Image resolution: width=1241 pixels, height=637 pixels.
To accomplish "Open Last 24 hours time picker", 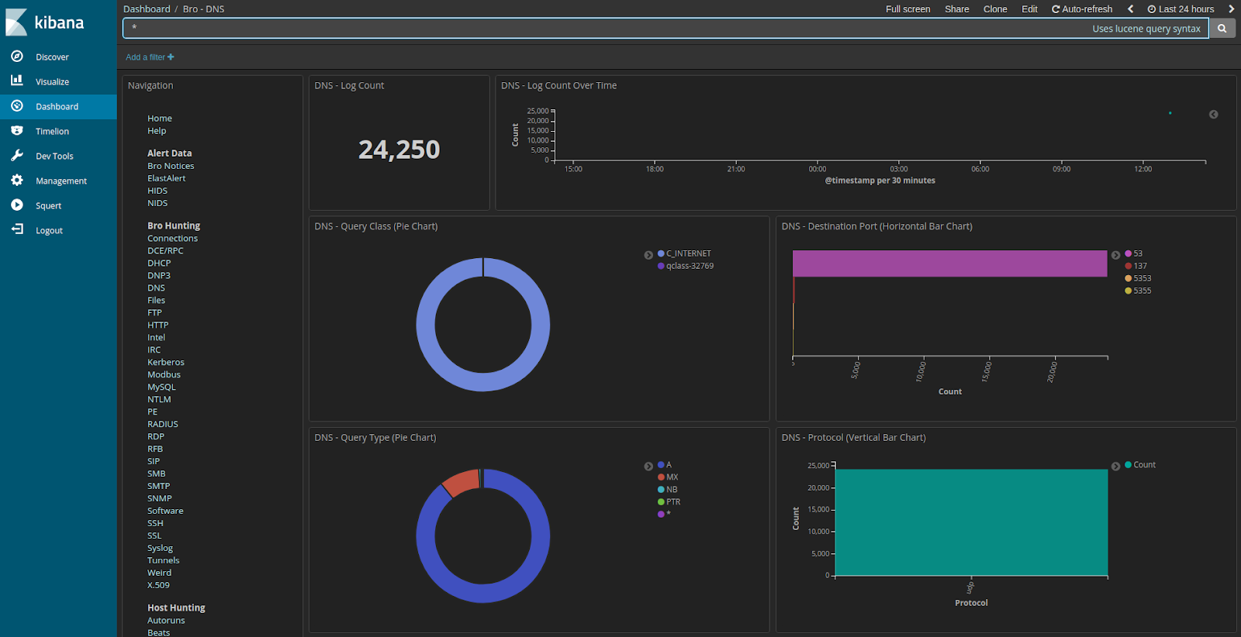I will (x=1181, y=9).
